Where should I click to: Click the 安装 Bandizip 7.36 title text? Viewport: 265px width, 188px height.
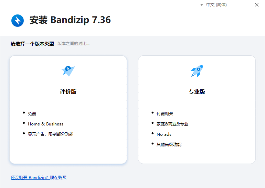click(70, 20)
